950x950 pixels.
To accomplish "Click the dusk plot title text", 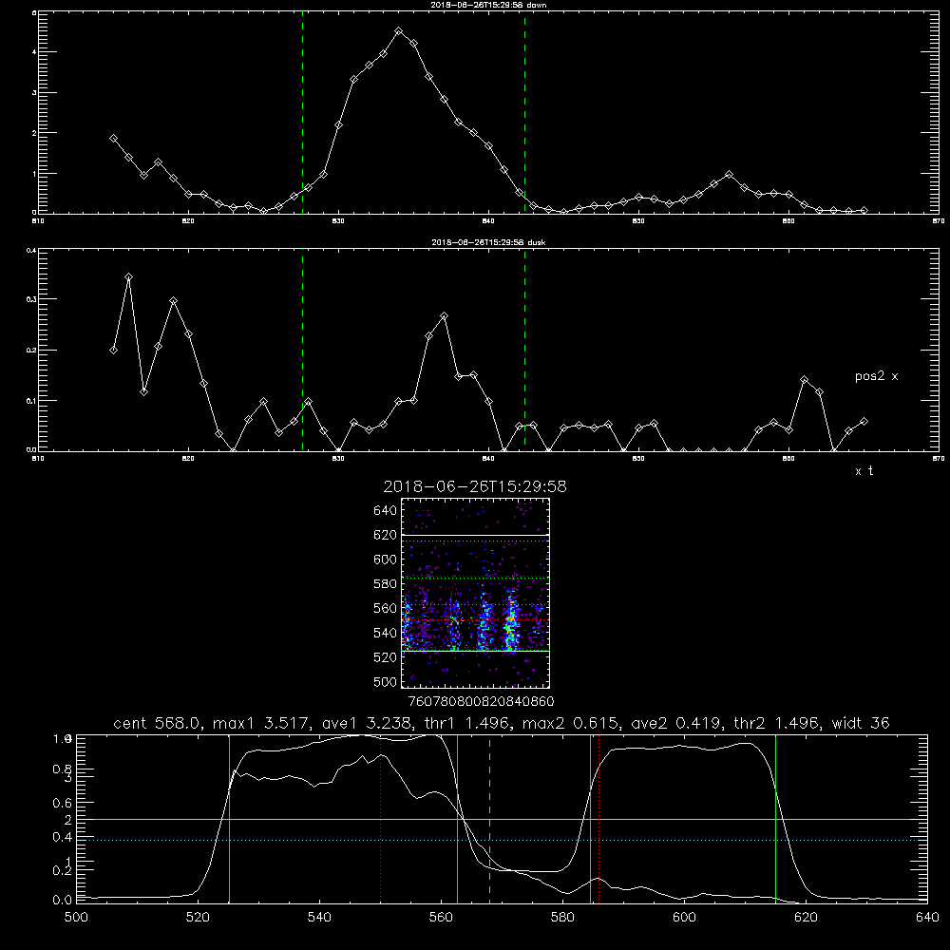I will (x=488, y=242).
